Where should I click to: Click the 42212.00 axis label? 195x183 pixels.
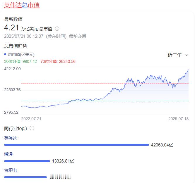[x=12, y=69]
